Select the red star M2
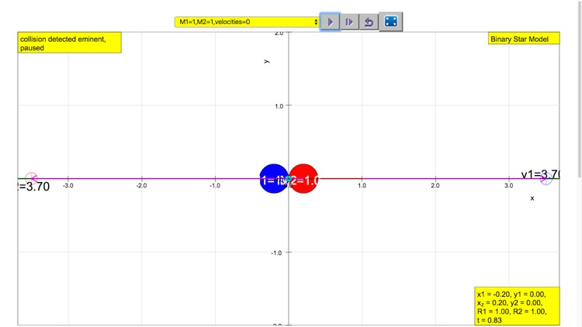This screenshot has height=327, width=582. [x=303, y=179]
